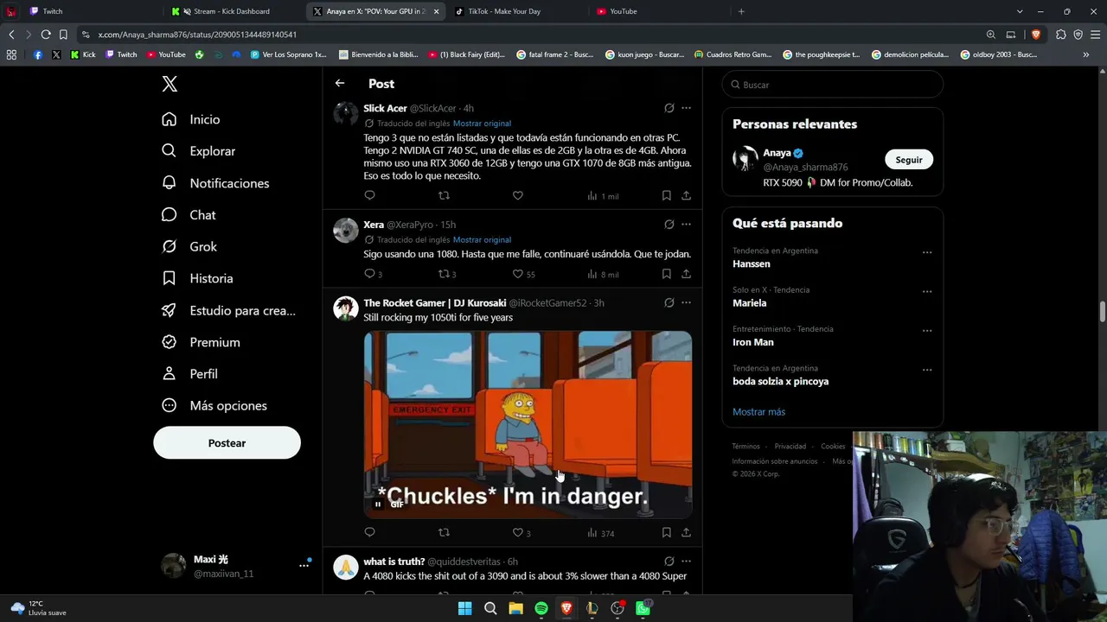Open Anaya's profile avatar in Personas relevantes
The height and width of the screenshot is (622, 1107).
(745, 159)
